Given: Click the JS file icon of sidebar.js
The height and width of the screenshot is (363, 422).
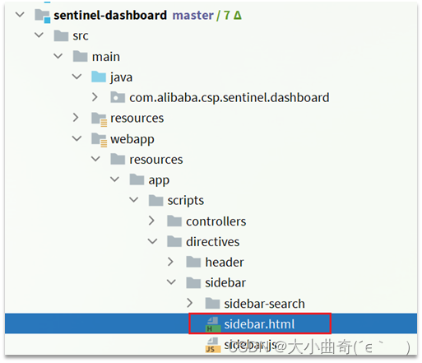Looking at the screenshot, I should point(213,345).
